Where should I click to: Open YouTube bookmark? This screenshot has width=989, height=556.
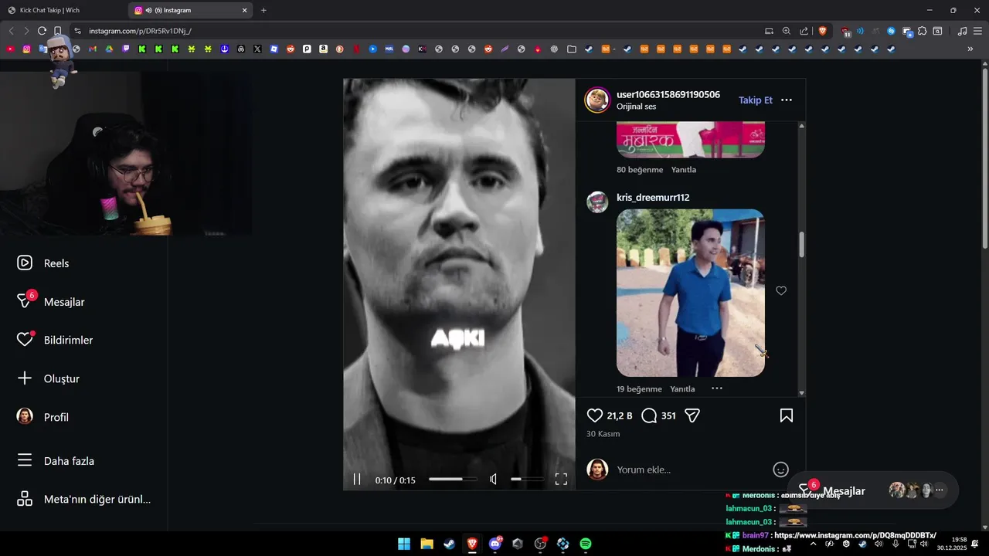click(x=10, y=49)
